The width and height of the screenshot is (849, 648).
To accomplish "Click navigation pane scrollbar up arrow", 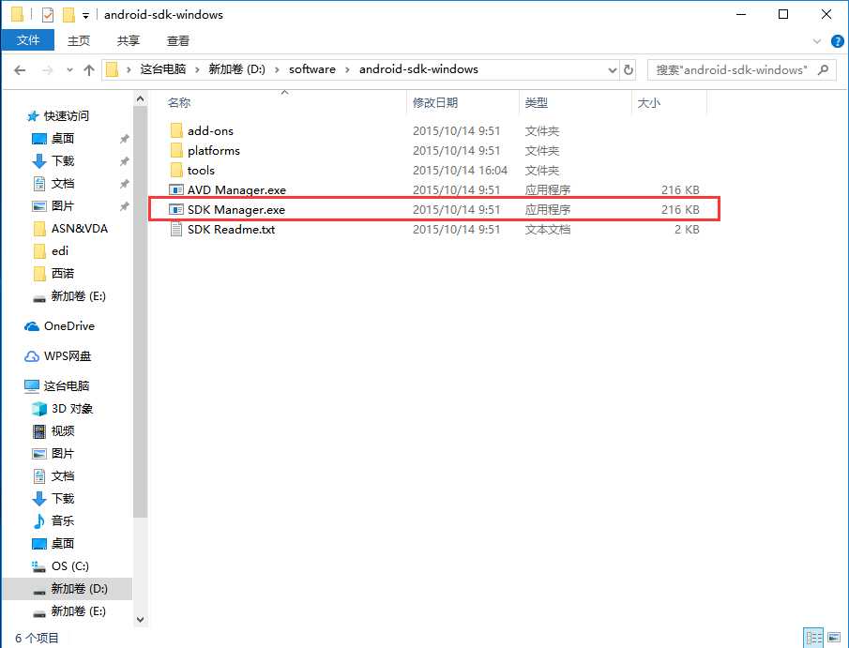I will (x=140, y=99).
